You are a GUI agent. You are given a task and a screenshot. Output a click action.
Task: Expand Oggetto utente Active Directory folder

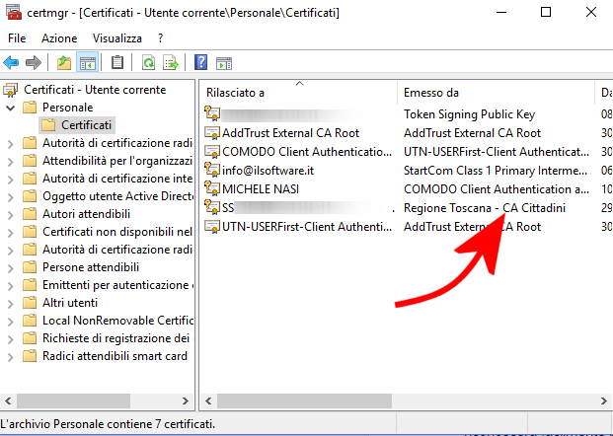[11, 197]
